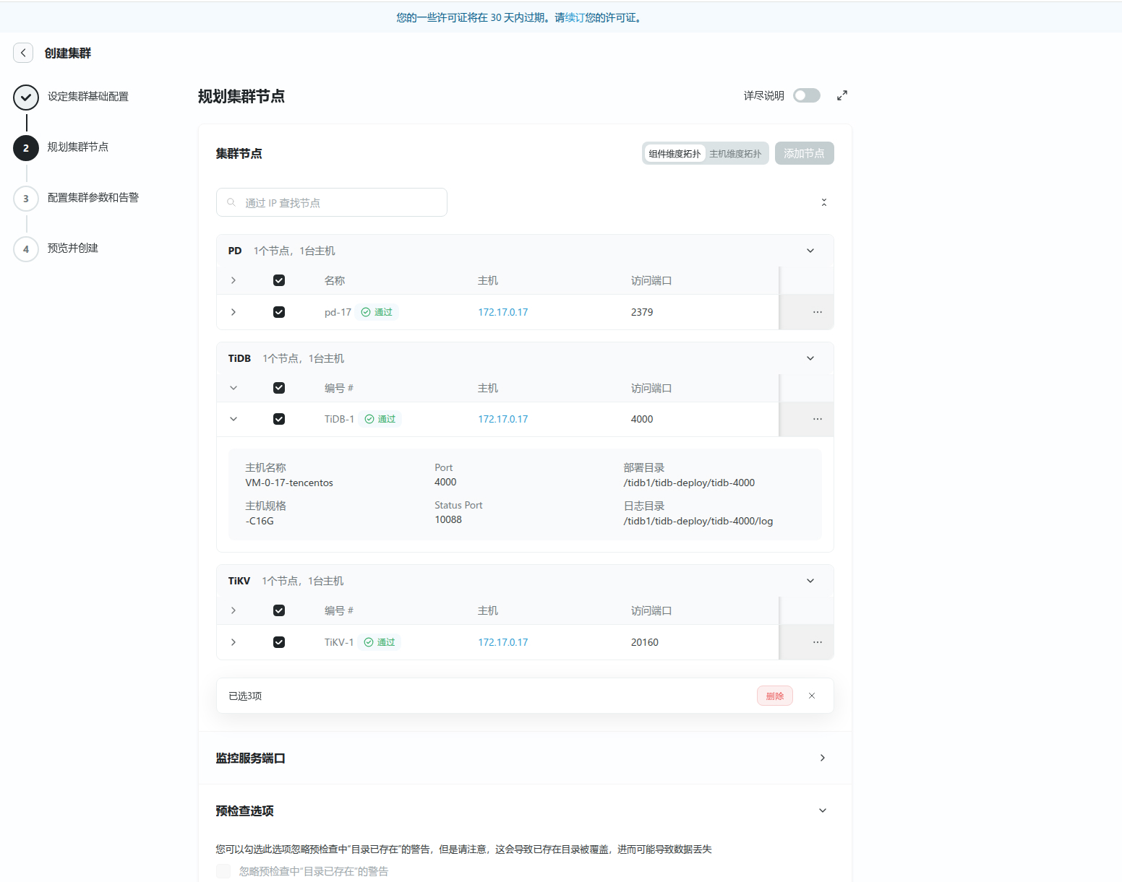Screen dimensions: 1122x882
Task: Click step 3 circle for 配置集群参数和告警
Action: click(26, 198)
